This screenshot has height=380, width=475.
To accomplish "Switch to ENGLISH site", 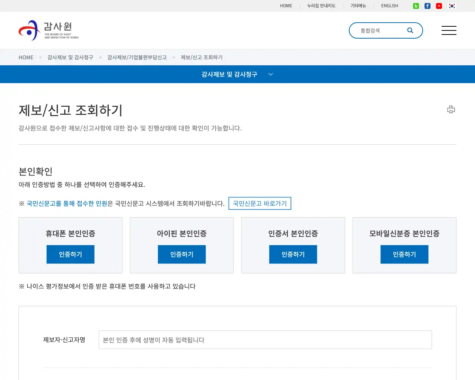I will point(390,6).
